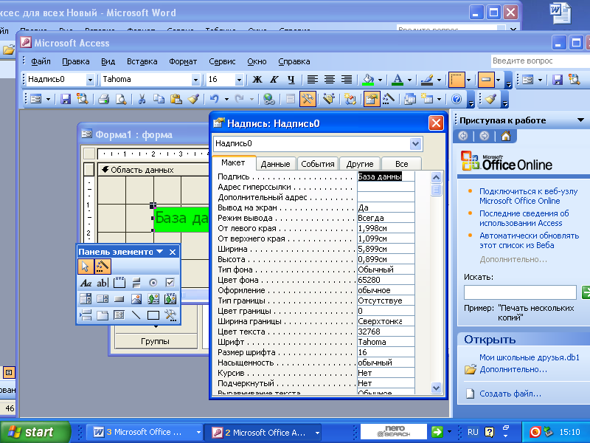Open the object selector Надпись0 dropdown in toolbar
This screenshot has height=443, width=590.
pos(90,80)
